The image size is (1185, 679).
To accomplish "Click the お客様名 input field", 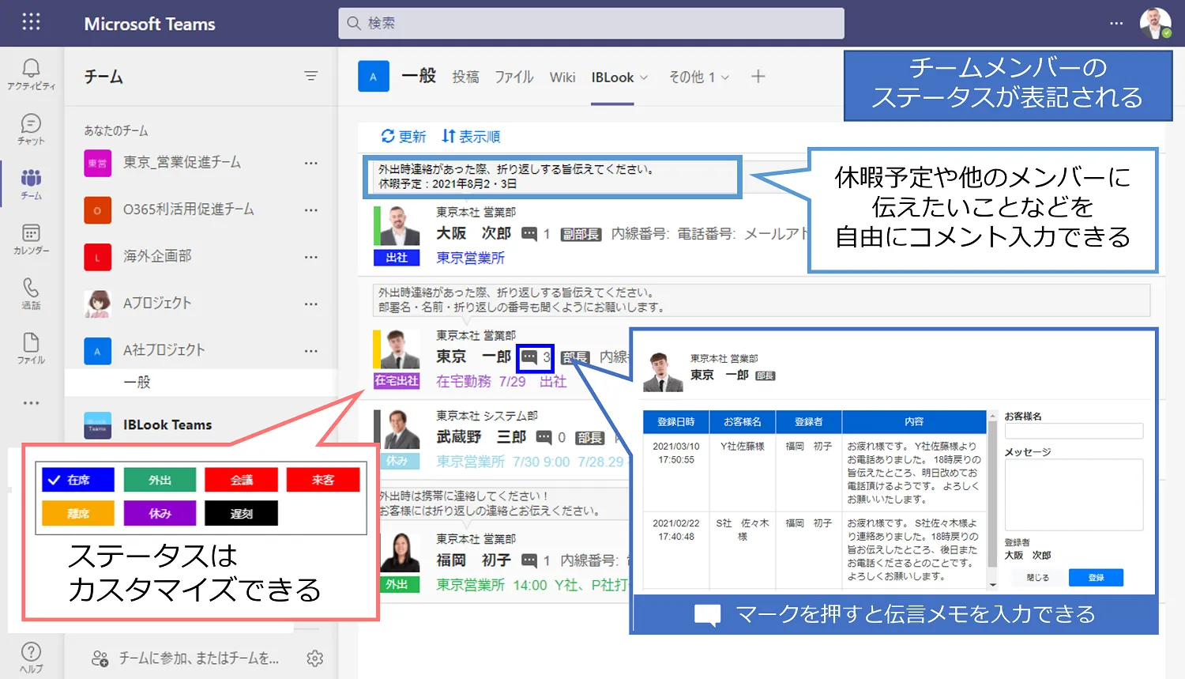I will click(1074, 431).
